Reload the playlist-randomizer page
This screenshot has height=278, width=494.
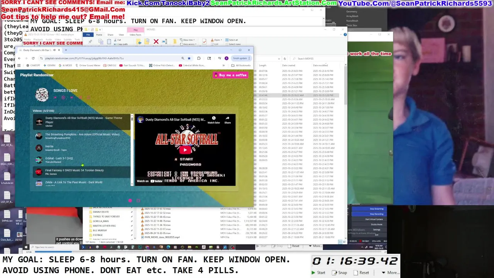(x=33, y=58)
